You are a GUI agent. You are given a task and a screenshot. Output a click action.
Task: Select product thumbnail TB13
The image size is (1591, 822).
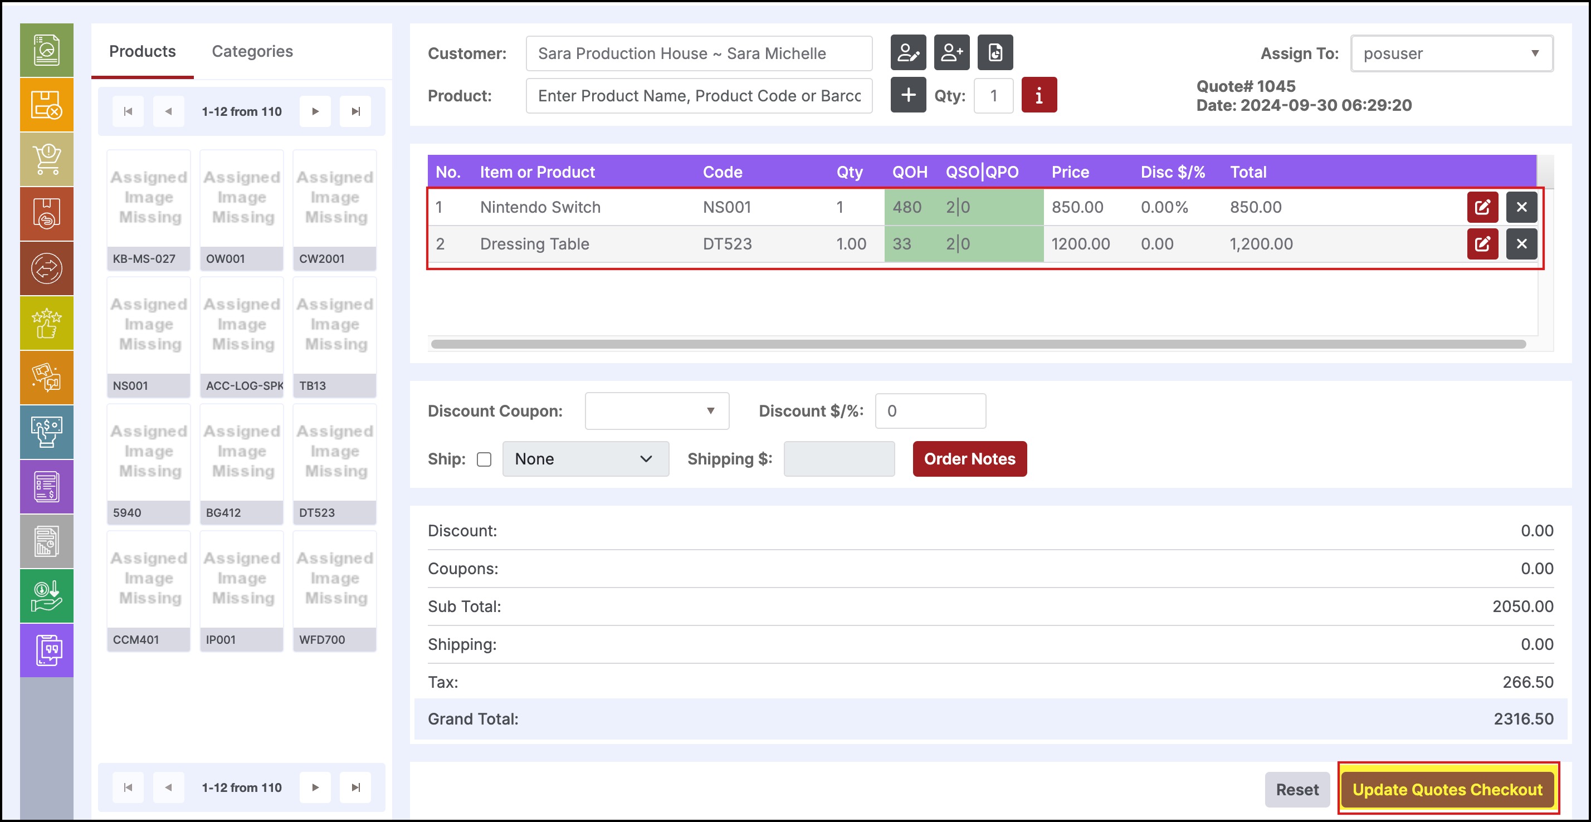point(334,337)
